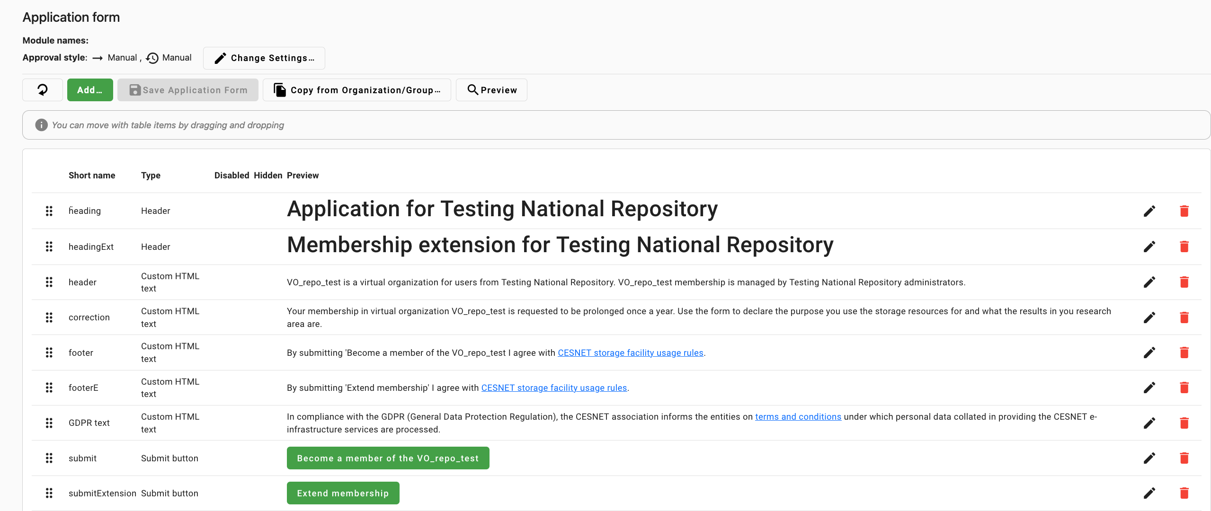Delete the footer form item
The height and width of the screenshot is (511, 1211).
coord(1184,352)
